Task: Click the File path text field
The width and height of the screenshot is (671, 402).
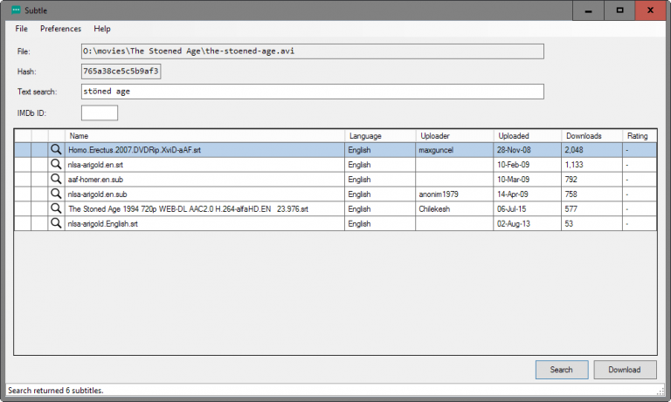Action: coord(312,51)
